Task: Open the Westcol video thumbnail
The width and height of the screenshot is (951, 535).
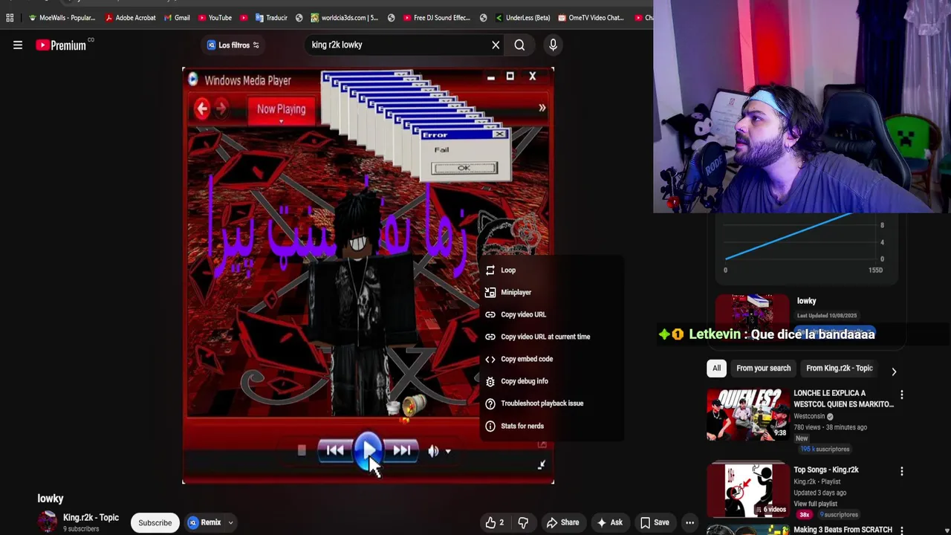Action: (747, 415)
